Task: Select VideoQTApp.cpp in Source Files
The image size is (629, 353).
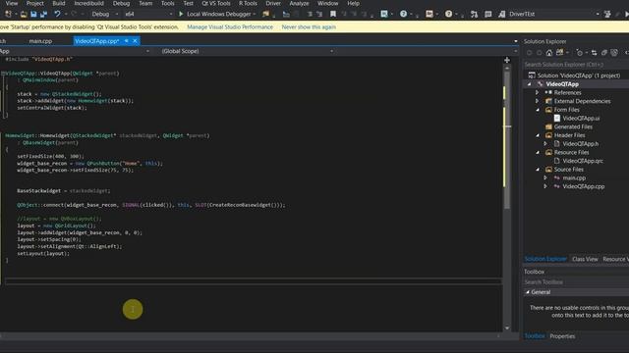Action: click(x=583, y=186)
